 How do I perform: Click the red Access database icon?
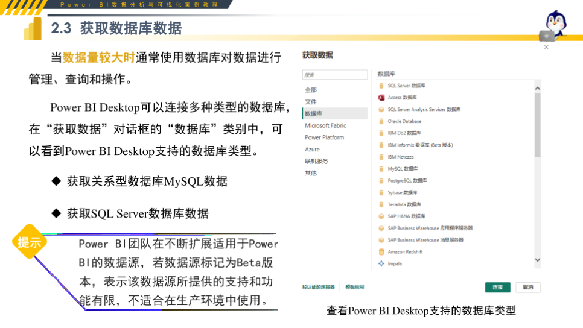pos(381,97)
